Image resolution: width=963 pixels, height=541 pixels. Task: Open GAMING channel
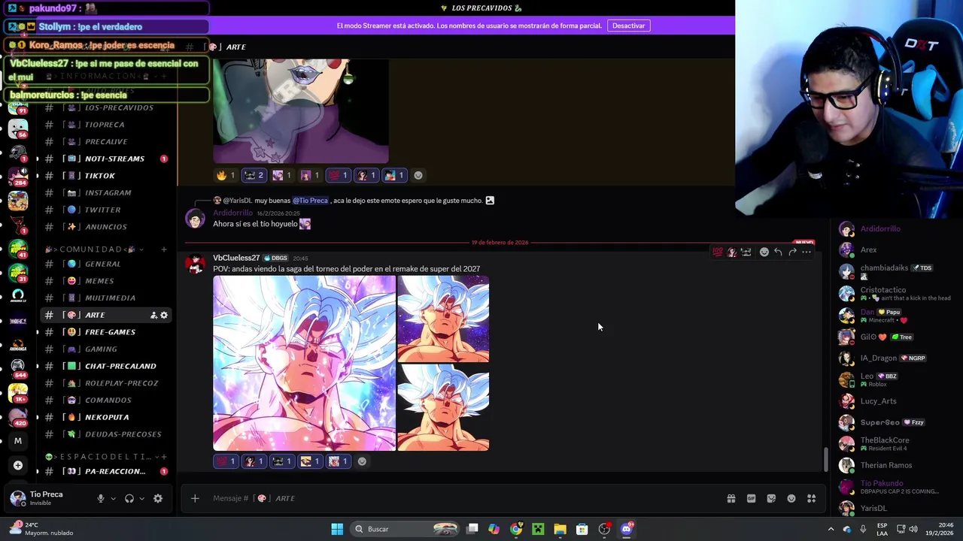[107, 349]
